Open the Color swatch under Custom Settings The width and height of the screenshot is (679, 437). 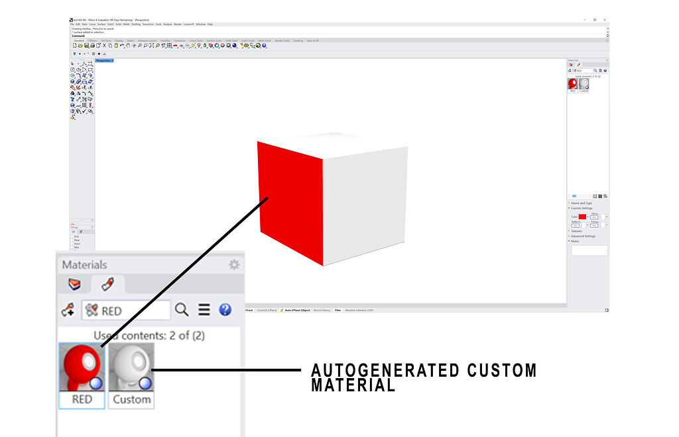tap(582, 217)
